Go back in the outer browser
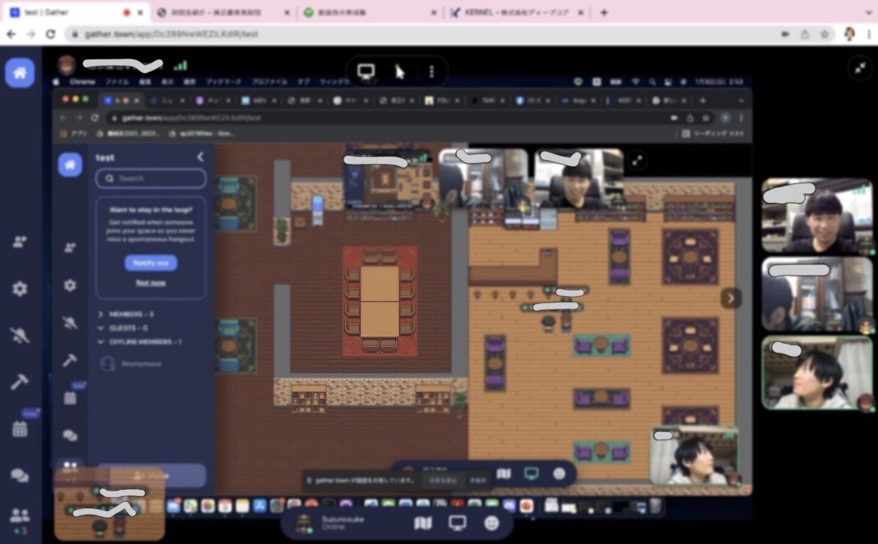Viewport: 878px width, 544px height. 11,34
